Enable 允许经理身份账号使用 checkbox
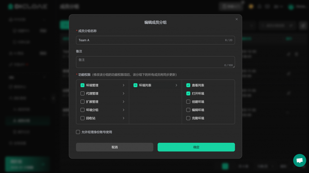This screenshot has width=309, height=173. [78, 132]
